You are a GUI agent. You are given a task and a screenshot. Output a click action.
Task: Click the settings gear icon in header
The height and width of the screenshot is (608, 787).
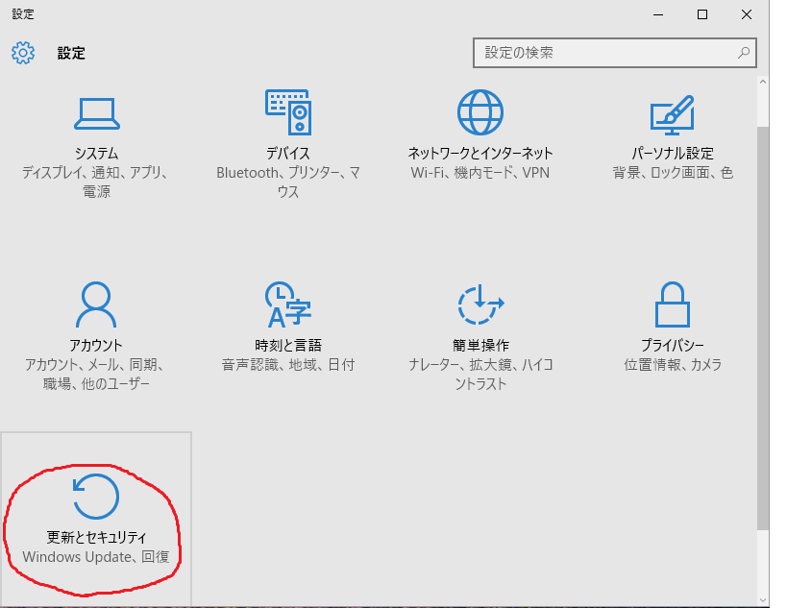pyautogui.click(x=23, y=53)
